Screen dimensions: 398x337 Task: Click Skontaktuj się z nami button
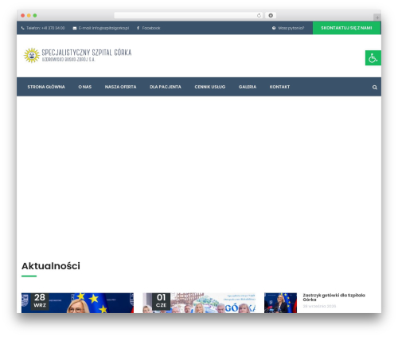click(346, 28)
